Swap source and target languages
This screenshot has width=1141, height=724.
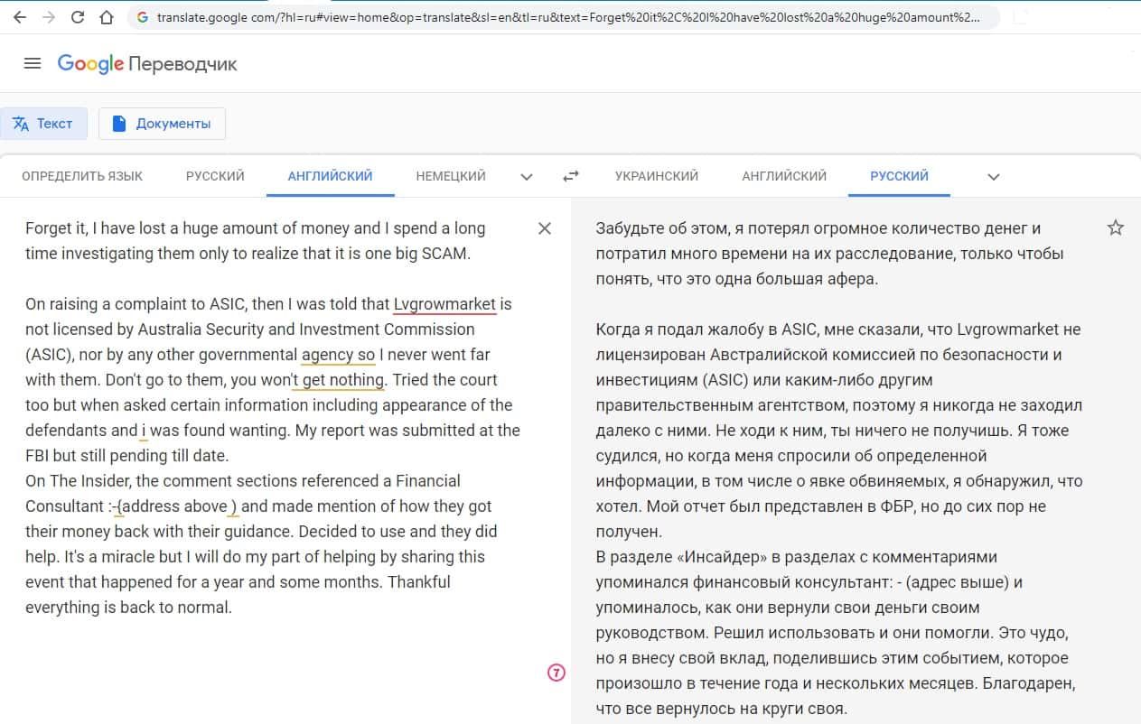pos(570,177)
